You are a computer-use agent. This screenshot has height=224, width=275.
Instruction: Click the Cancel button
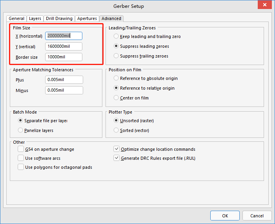(x=257, y=216)
